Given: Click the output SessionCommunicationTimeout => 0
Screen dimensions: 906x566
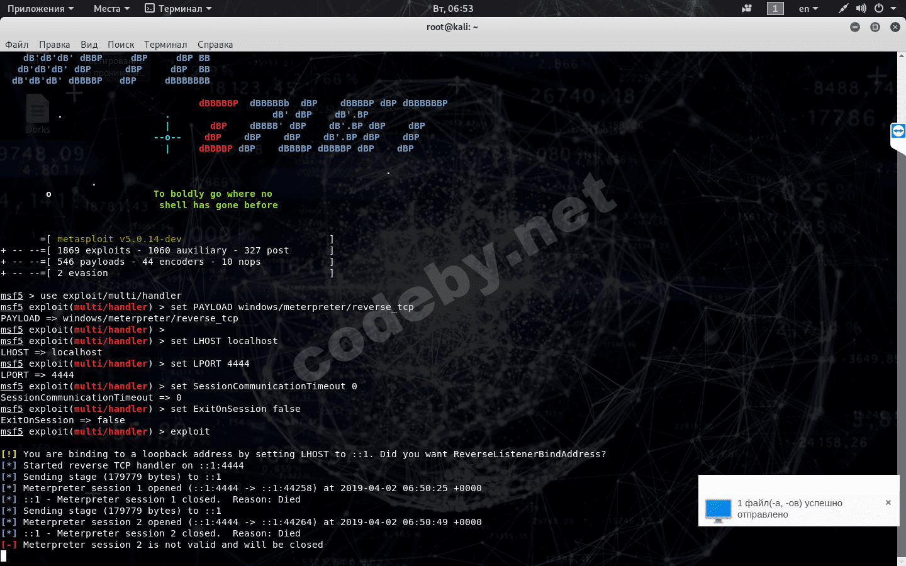Looking at the screenshot, I should point(91,397).
